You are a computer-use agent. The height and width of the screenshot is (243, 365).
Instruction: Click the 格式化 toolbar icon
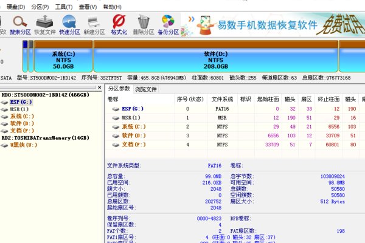[x=119, y=21]
